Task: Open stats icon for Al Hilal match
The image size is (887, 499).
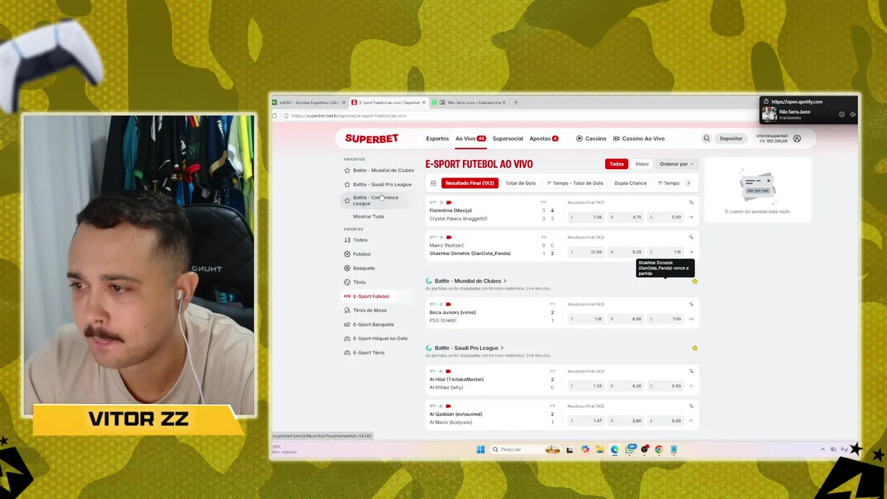Action: pos(691,371)
